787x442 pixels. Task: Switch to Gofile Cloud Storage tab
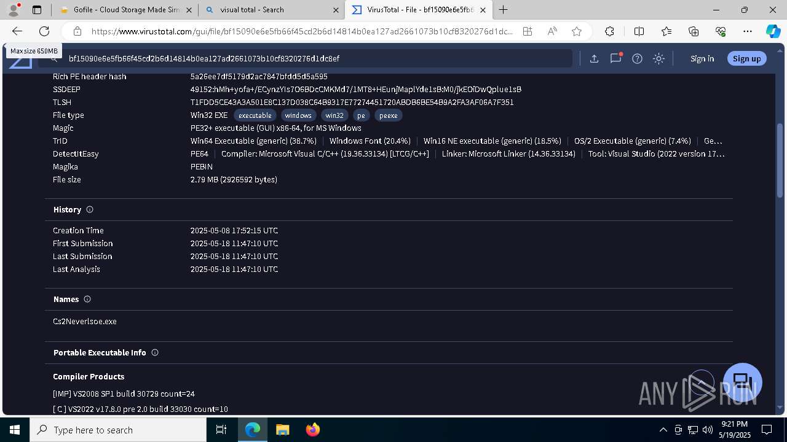click(120, 10)
